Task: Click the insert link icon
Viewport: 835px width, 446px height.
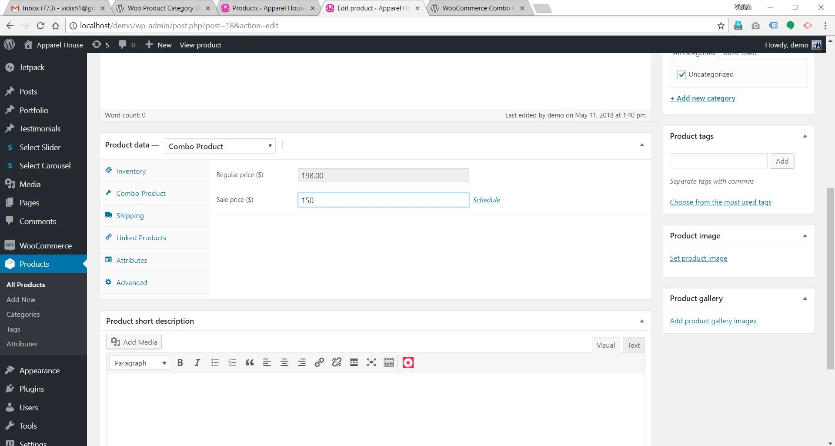Action: click(319, 363)
